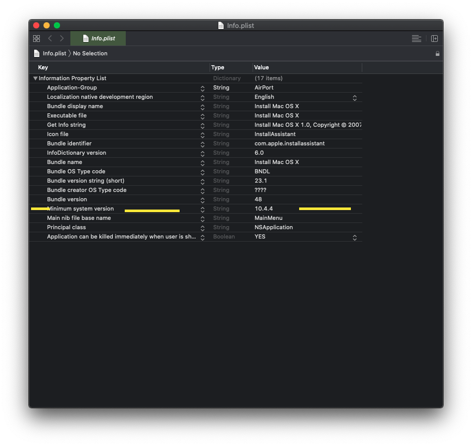Open key stepper for Bundle display name

(x=202, y=107)
